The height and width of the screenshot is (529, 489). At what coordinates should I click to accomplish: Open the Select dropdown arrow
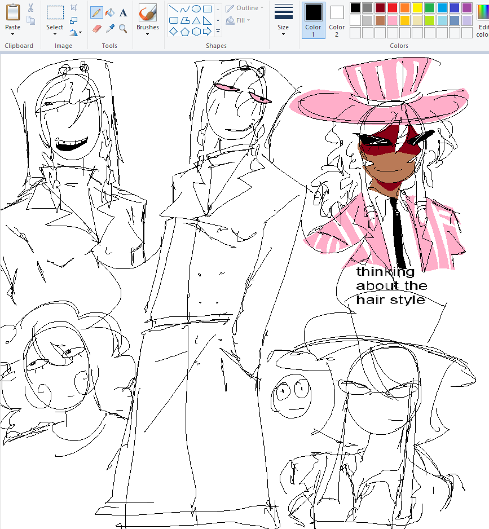tap(55, 34)
